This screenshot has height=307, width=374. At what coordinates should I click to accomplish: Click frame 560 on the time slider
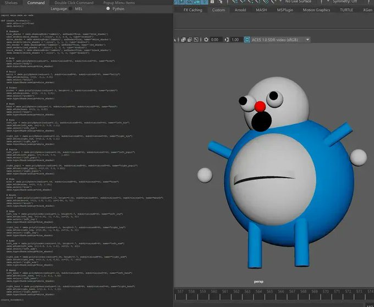point(214,292)
